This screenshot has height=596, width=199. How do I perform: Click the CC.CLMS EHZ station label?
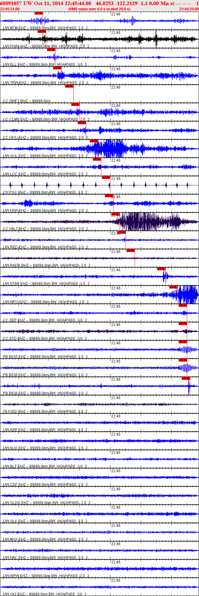coord(15,119)
